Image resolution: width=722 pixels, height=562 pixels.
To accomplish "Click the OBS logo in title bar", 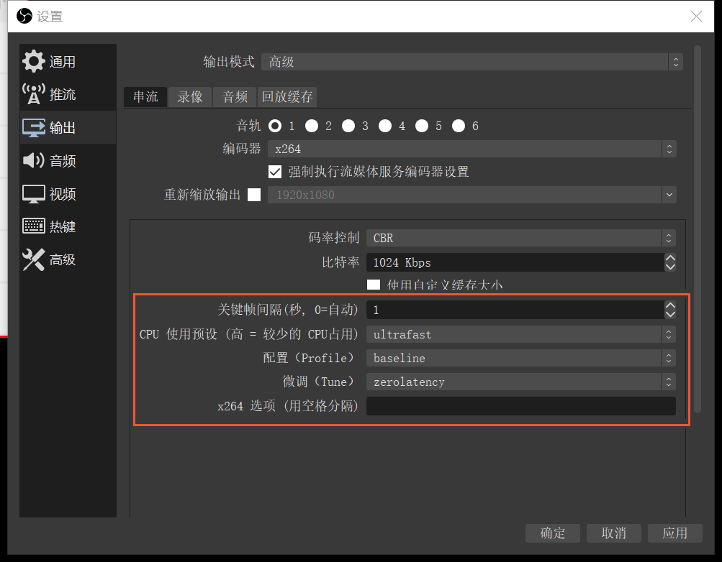I will point(24,16).
